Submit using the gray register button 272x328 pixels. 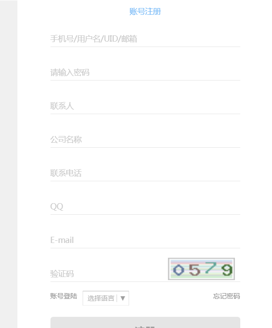(x=145, y=322)
